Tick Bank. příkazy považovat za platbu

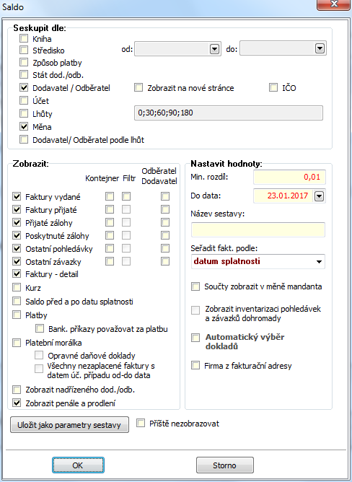click(40, 328)
